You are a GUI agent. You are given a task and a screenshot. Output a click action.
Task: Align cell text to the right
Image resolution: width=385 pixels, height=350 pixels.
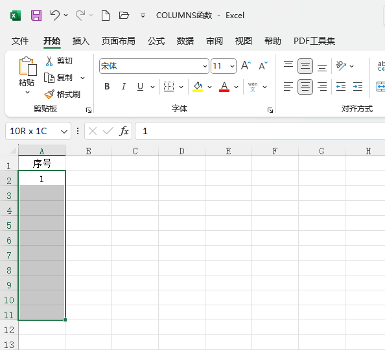322,87
